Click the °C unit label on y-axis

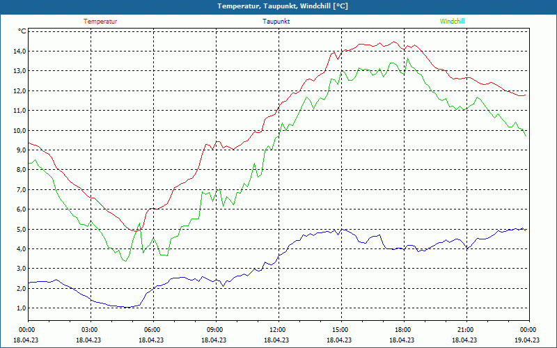22,31
